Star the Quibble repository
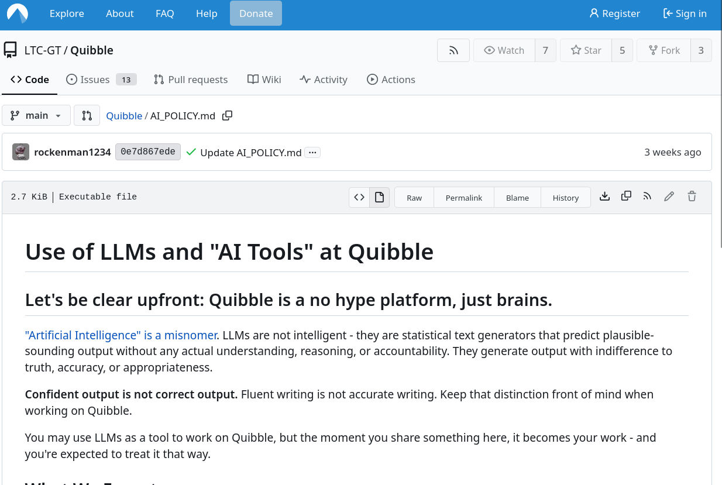 pyautogui.click(x=586, y=50)
